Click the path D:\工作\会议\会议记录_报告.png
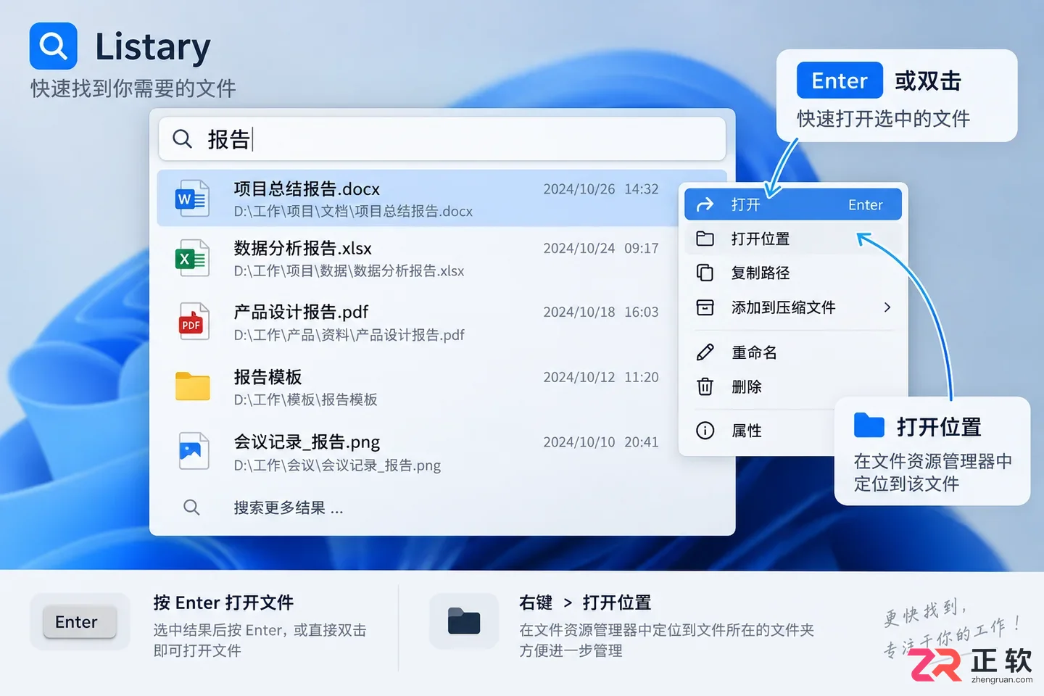This screenshot has height=696, width=1044. click(337, 465)
